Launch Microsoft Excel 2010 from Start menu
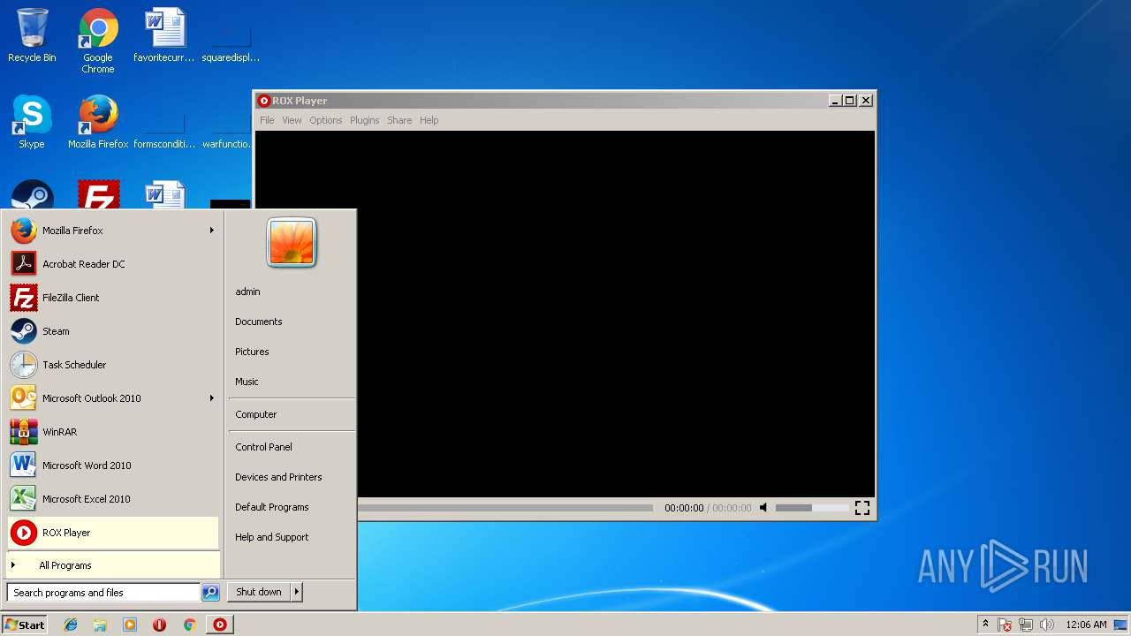1131x636 pixels. (112, 499)
